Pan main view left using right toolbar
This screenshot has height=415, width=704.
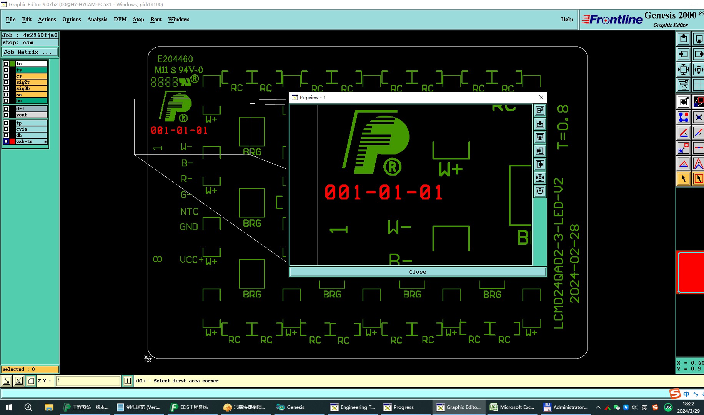[x=684, y=54]
